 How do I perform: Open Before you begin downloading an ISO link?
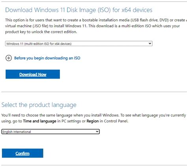click(47, 58)
